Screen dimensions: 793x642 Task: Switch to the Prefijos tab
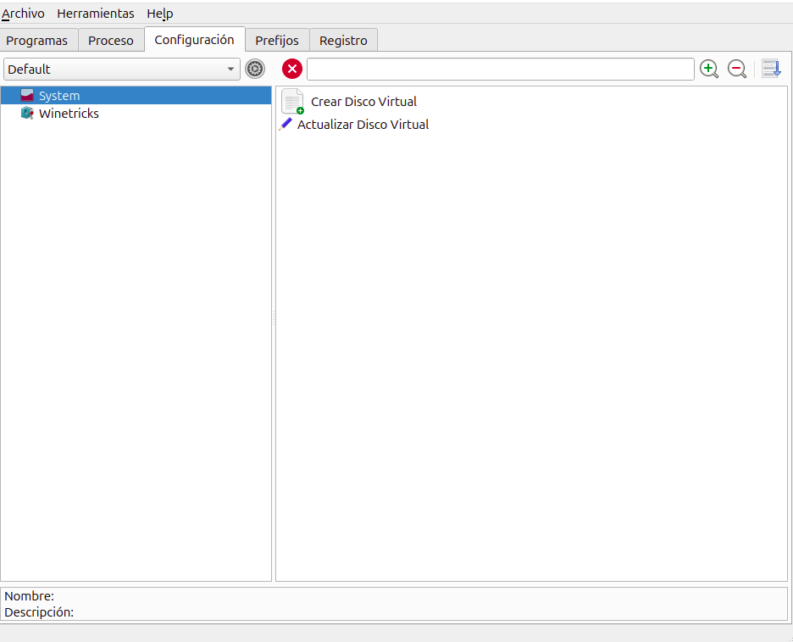[x=277, y=41]
